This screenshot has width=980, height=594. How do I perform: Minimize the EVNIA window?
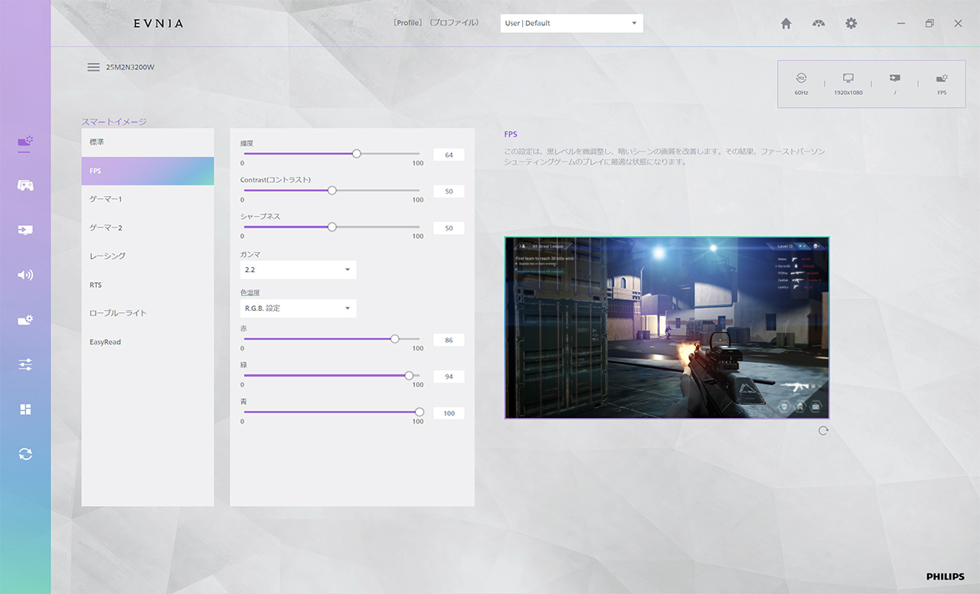point(900,24)
